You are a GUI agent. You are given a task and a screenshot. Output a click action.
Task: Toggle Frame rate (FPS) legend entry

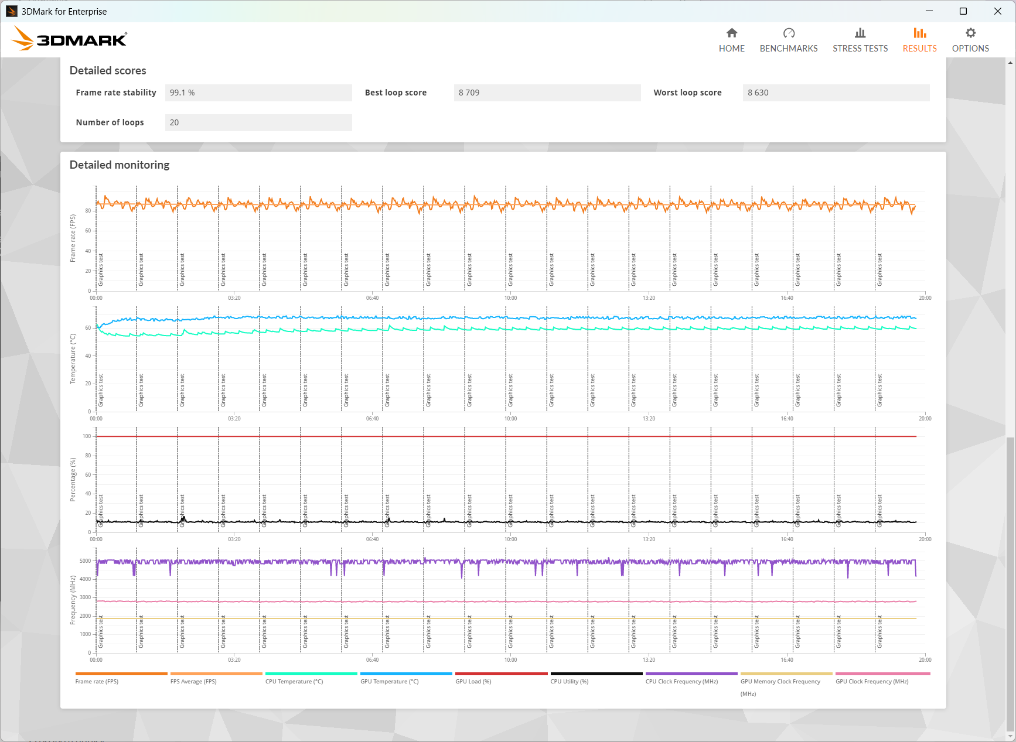click(97, 681)
